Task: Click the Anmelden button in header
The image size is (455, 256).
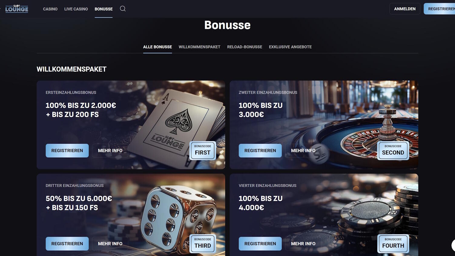Action: tap(405, 9)
